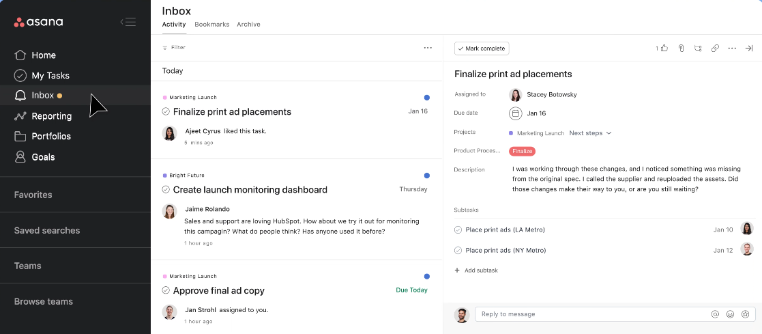
Task: Check off Place print ads (LA Metro) subtask
Action: click(458, 230)
